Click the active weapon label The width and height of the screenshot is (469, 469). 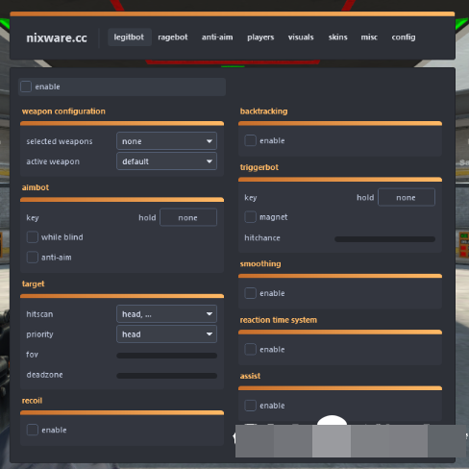click(x=53, y=161)
